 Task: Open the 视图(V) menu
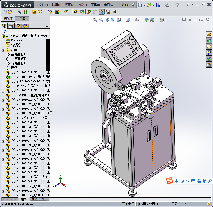click(x=70, y=5)
